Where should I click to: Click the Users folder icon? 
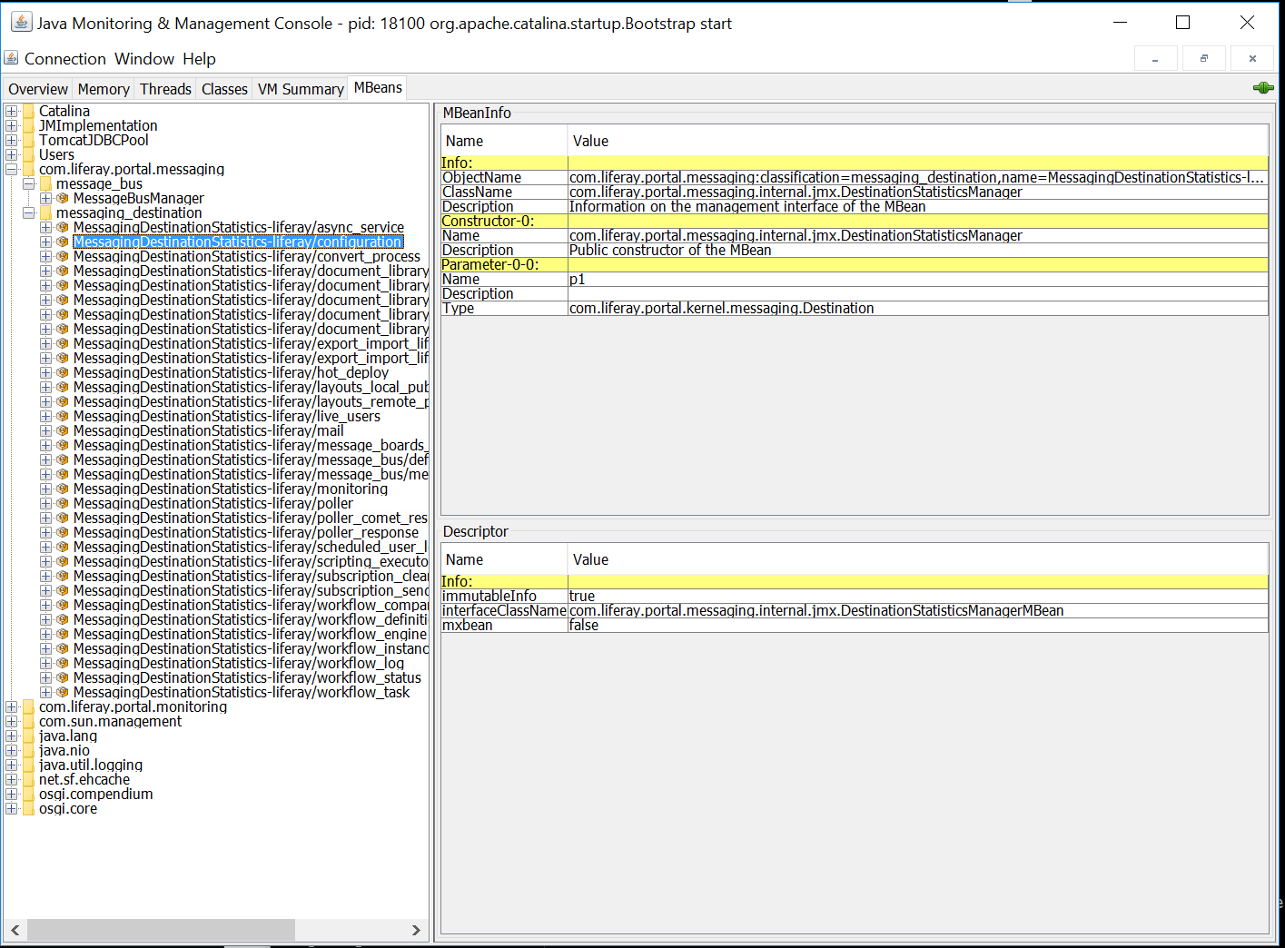tap(29, 154)
